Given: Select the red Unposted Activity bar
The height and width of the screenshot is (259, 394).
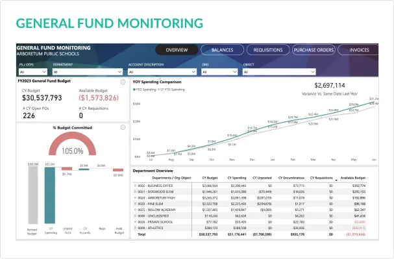Looking at the screenshot, I should (67, 169).
